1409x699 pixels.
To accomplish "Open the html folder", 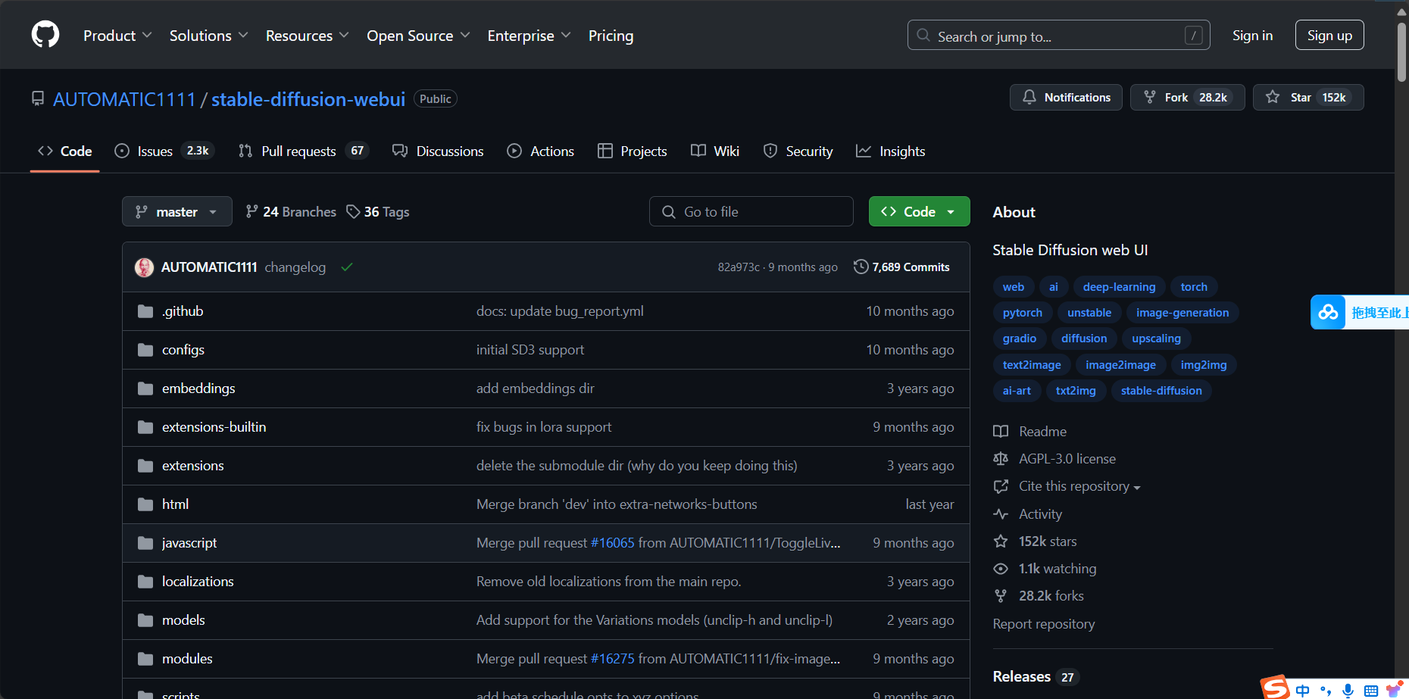I will (x=175, y=504).
